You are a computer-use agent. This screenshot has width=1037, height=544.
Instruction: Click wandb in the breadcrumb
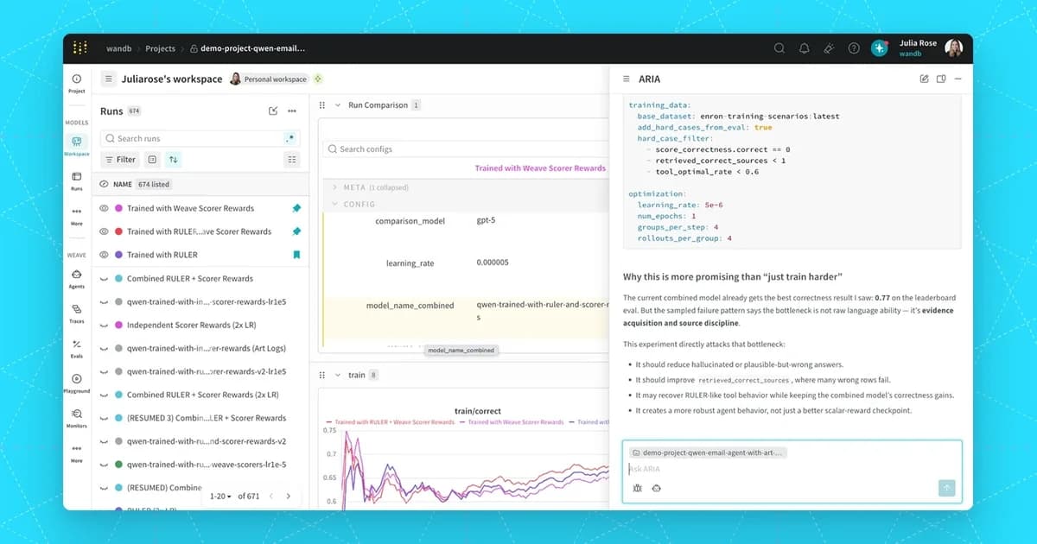click(118, 48)
